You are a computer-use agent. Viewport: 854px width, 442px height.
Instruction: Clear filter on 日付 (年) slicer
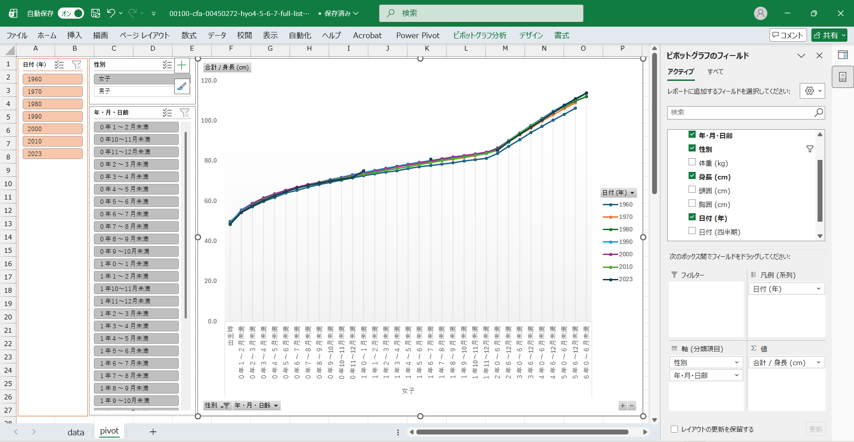point(77,65)
